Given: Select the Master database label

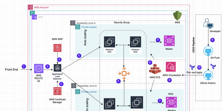Looking at the screenshot, I should click(169, 49).
